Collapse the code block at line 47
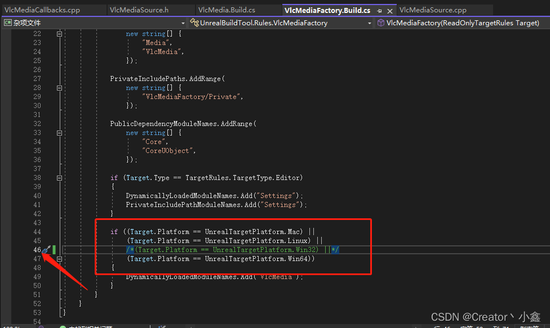The height and width of the screenshot is (328, 550). coord(60,258)
